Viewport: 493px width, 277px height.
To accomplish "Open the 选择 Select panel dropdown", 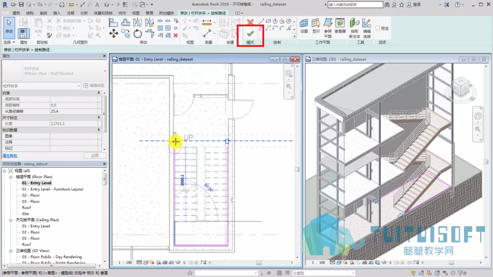I will click(x=9, y=42).
